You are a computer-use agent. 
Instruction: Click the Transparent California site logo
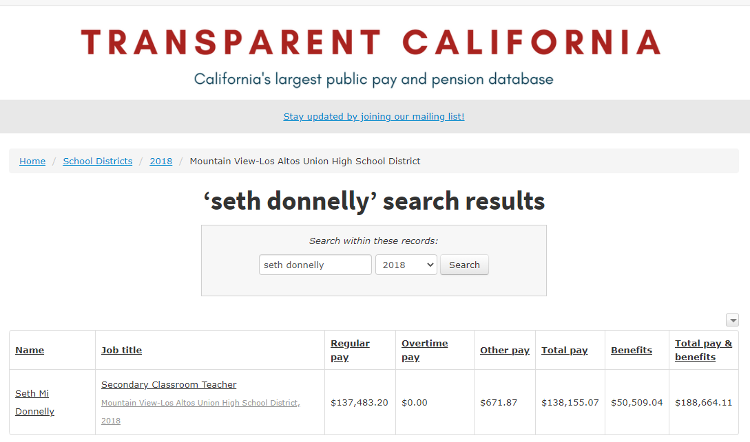[x=371, y=43]
